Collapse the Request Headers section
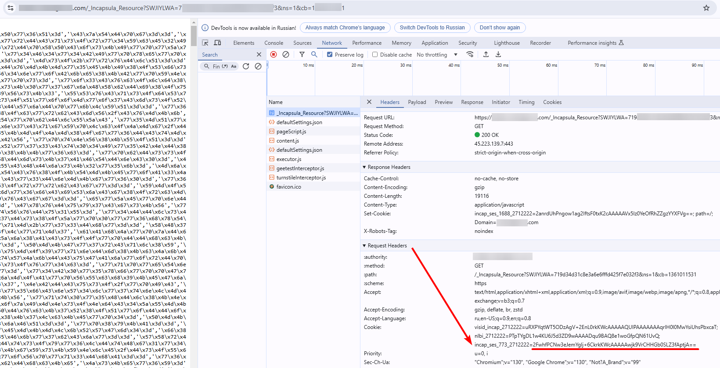 [x=364, y=246]
